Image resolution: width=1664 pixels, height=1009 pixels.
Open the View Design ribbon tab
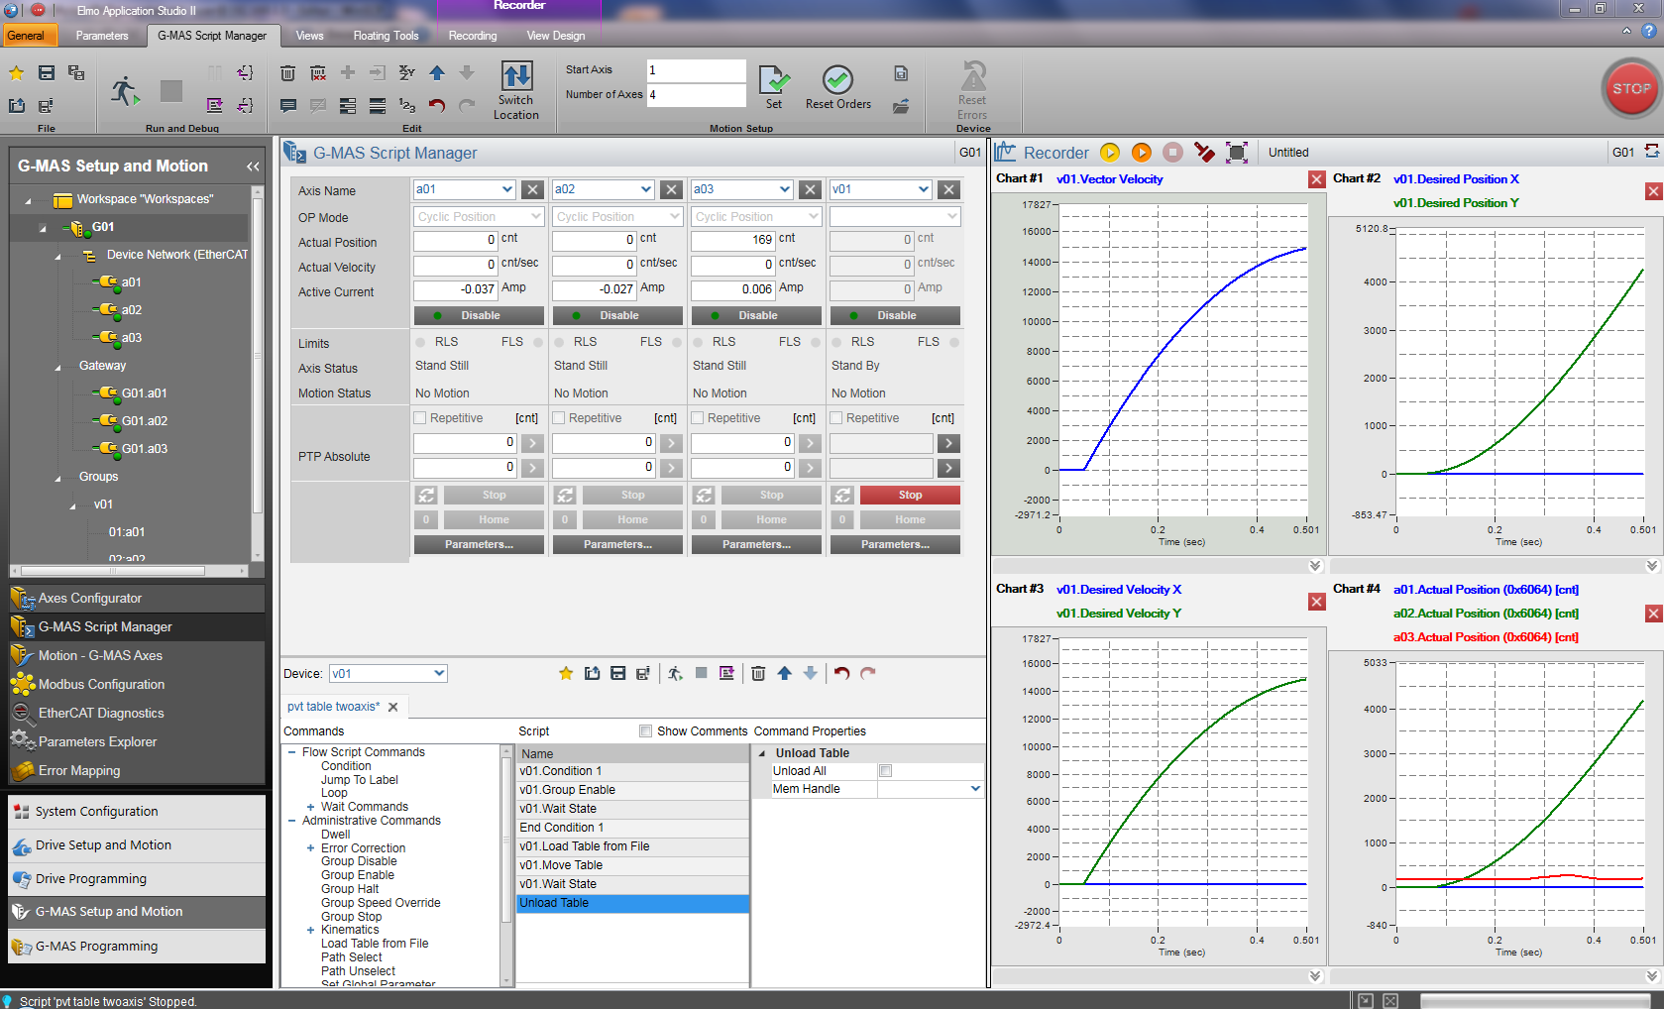coord(556,36)
